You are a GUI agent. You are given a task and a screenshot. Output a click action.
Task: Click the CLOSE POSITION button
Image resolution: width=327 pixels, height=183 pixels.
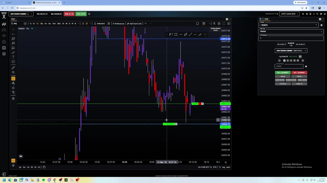280,80
